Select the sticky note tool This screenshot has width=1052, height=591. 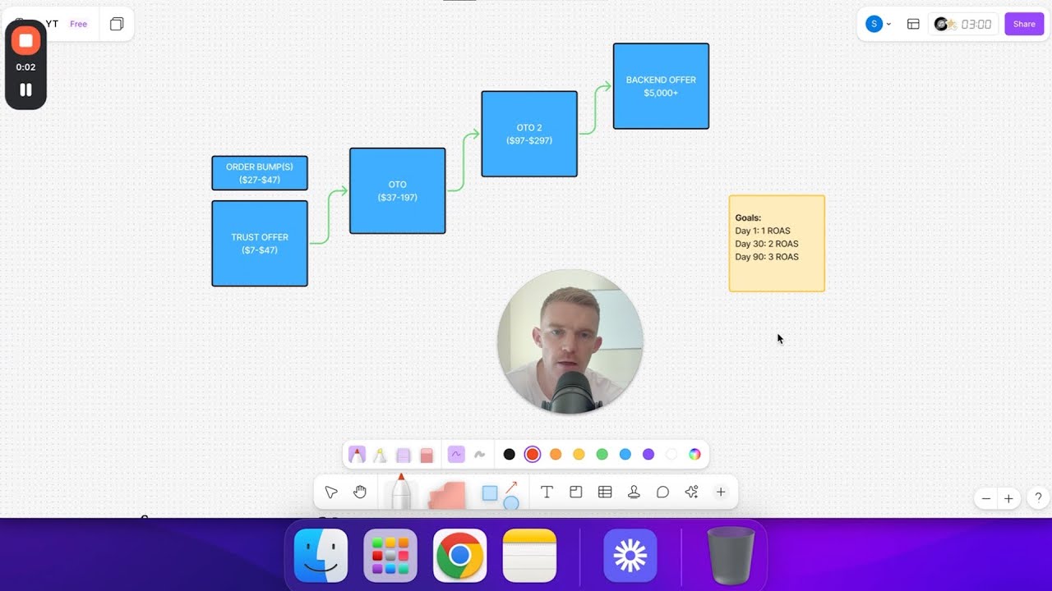pyautogui.click(x=446, y=494)
